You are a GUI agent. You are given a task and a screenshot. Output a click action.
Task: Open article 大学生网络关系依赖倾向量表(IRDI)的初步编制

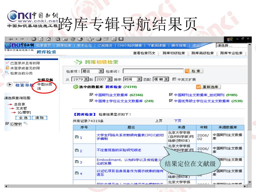click(130, 137)
